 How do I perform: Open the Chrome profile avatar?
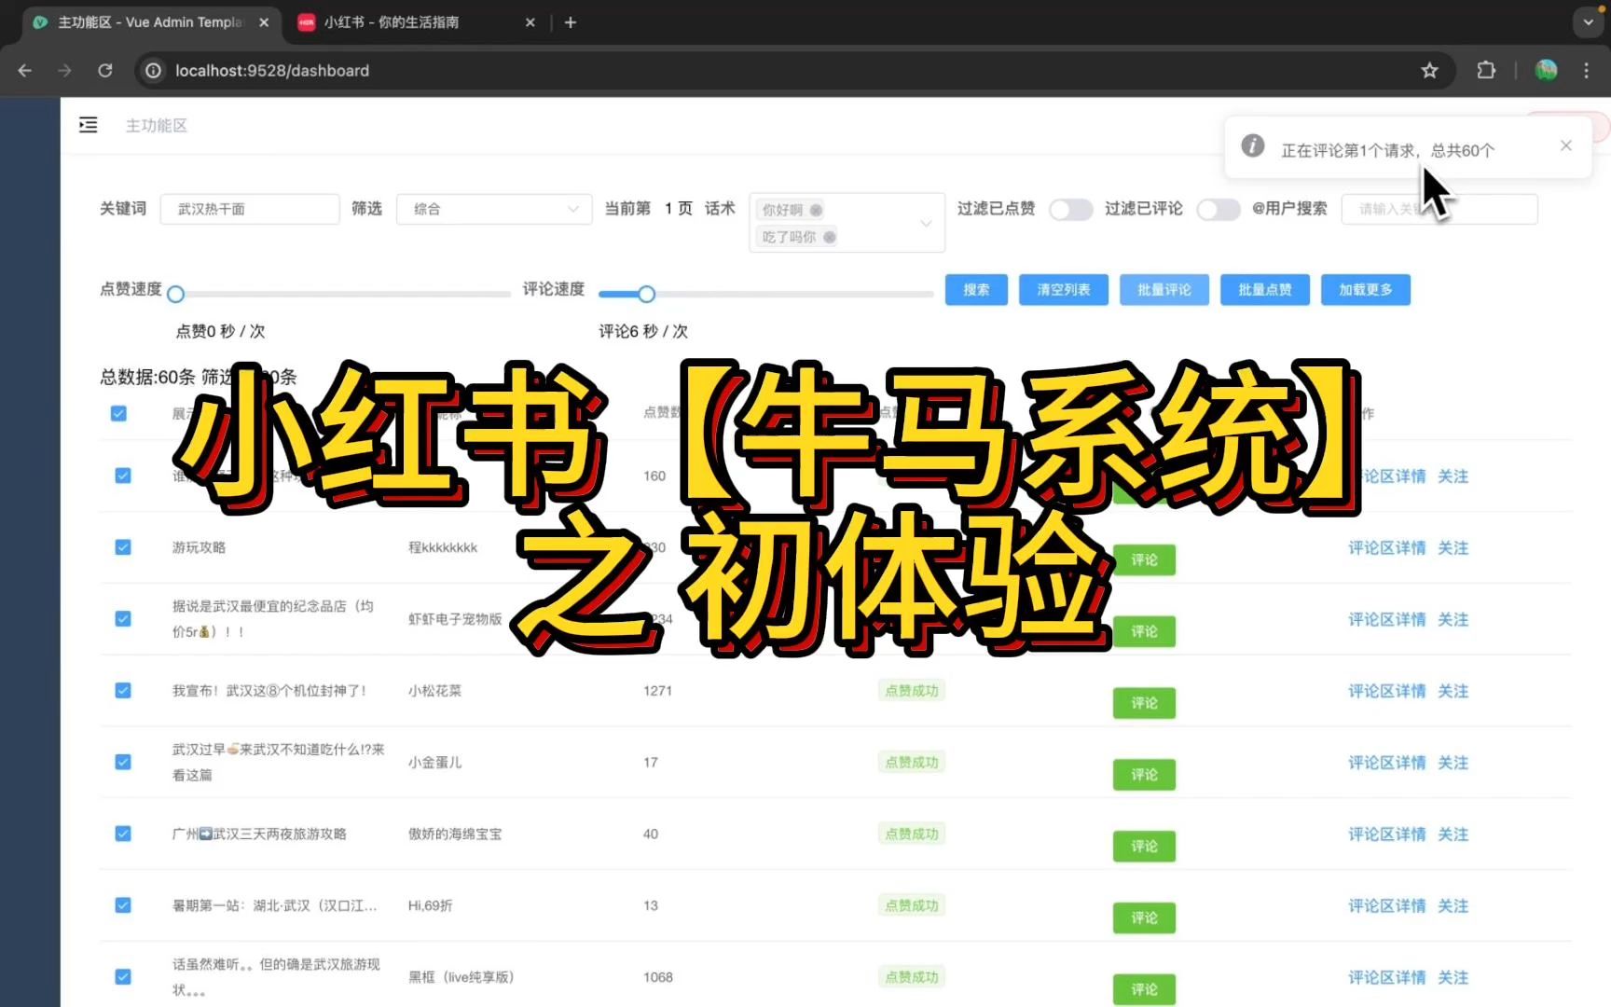coord(1546,71)
